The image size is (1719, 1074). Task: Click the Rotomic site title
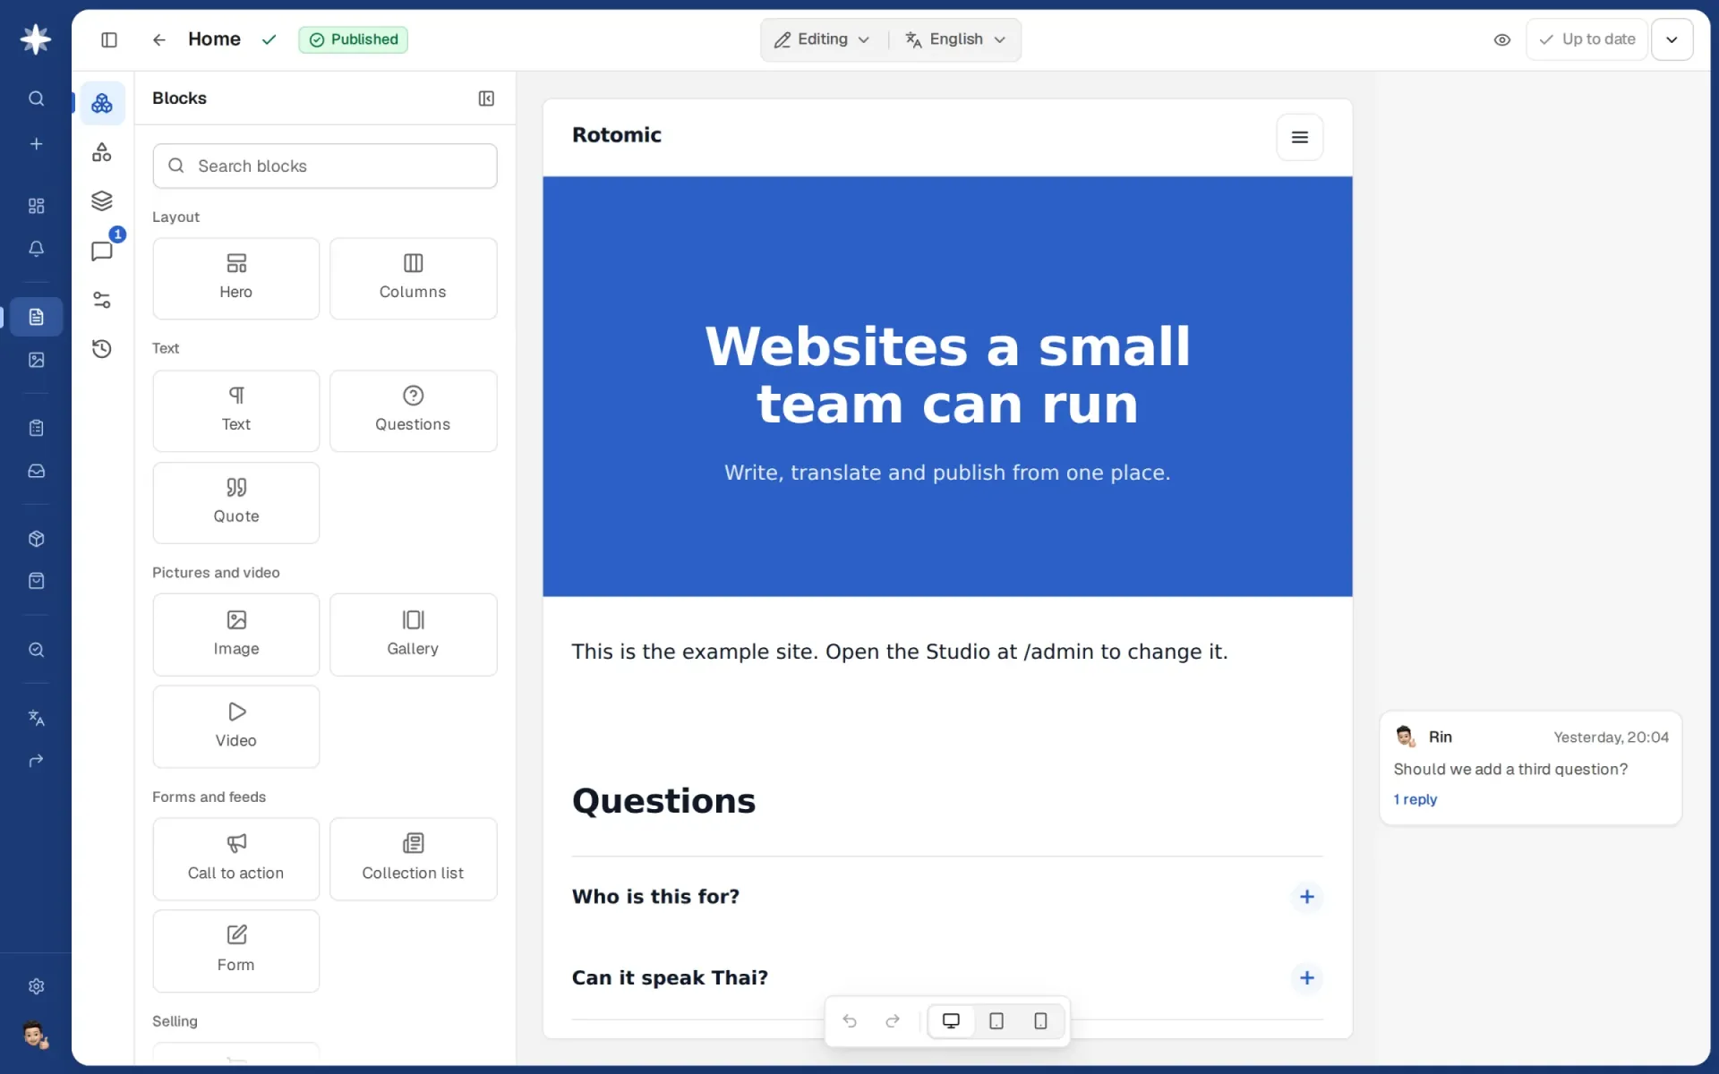617,135
